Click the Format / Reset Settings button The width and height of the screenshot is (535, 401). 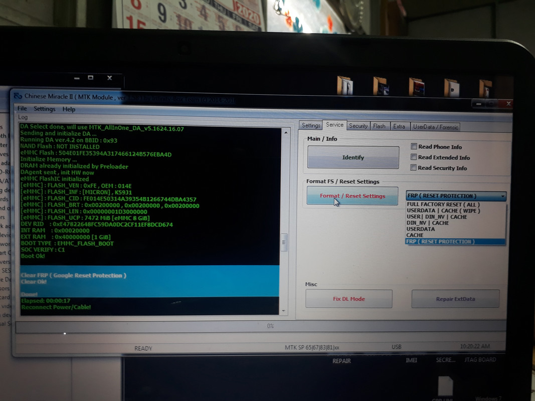(x=352, y=195)
